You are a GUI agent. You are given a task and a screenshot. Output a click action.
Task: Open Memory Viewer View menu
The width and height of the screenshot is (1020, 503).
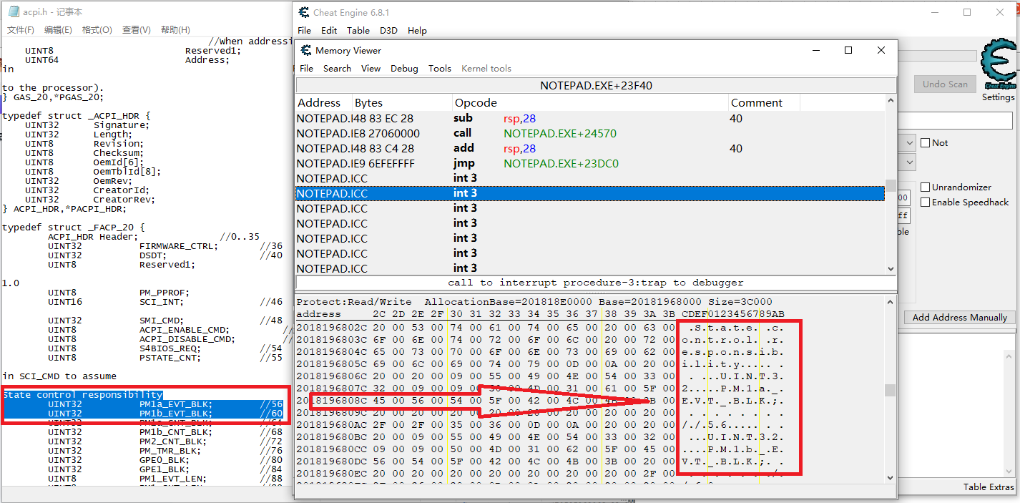click(x=371, y=68)
